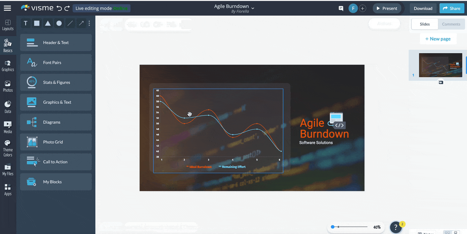Screen dimensions: 467x234
Task: Open the Photos panel
Action: (x=8, y=85)
